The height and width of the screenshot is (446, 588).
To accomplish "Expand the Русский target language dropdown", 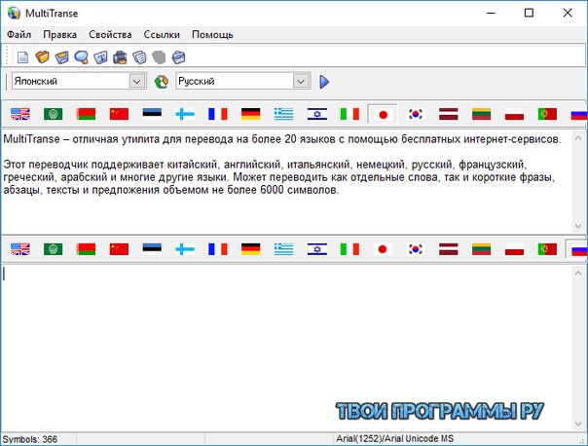I will coord(301,82).
